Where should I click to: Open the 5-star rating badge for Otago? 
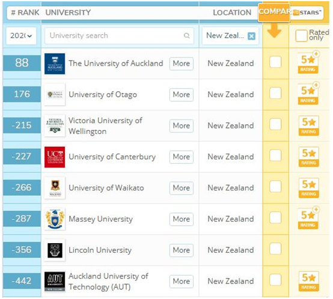[308, 95]
